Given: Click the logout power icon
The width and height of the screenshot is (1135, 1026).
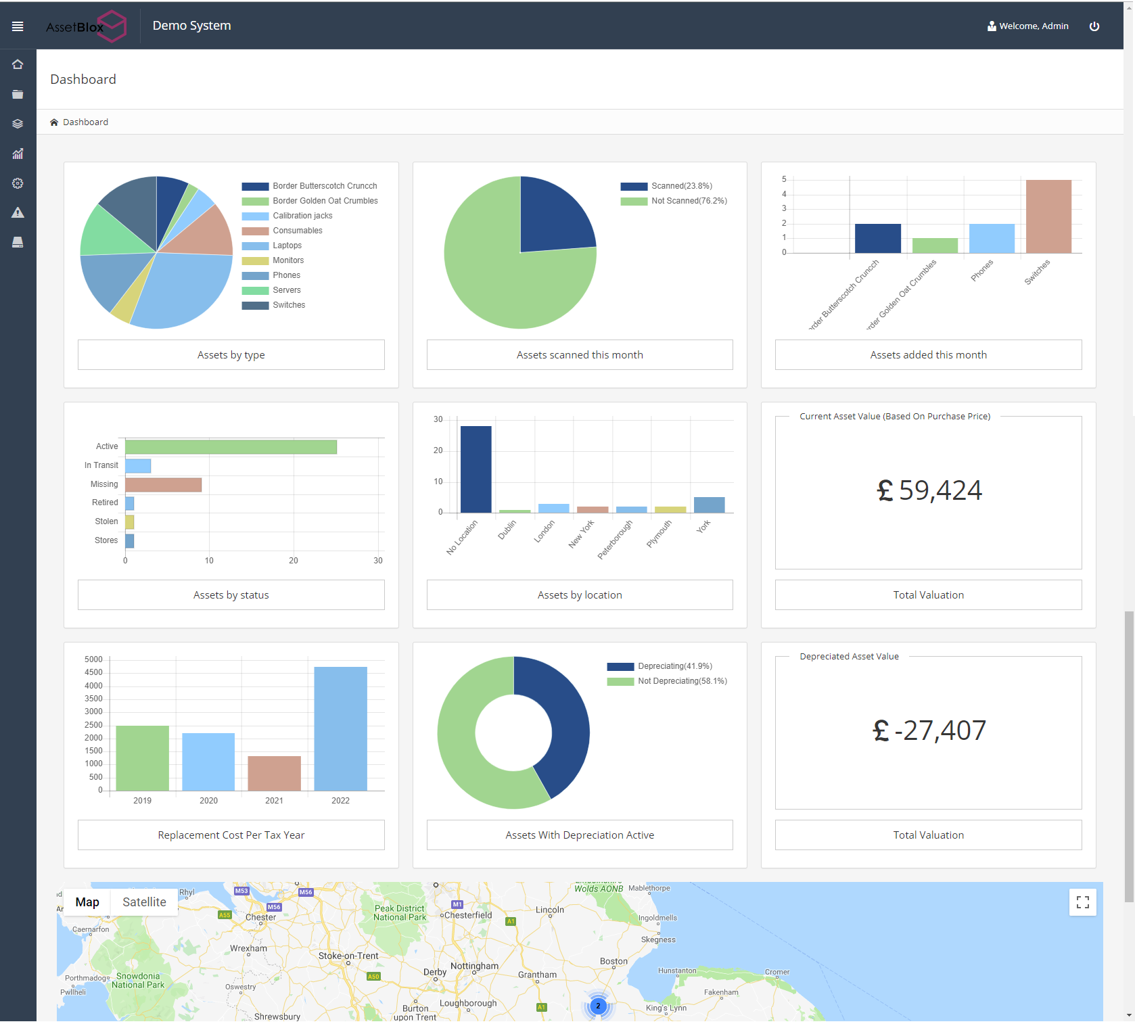Looking at the screenshot, I should (x=1094, y=26).
